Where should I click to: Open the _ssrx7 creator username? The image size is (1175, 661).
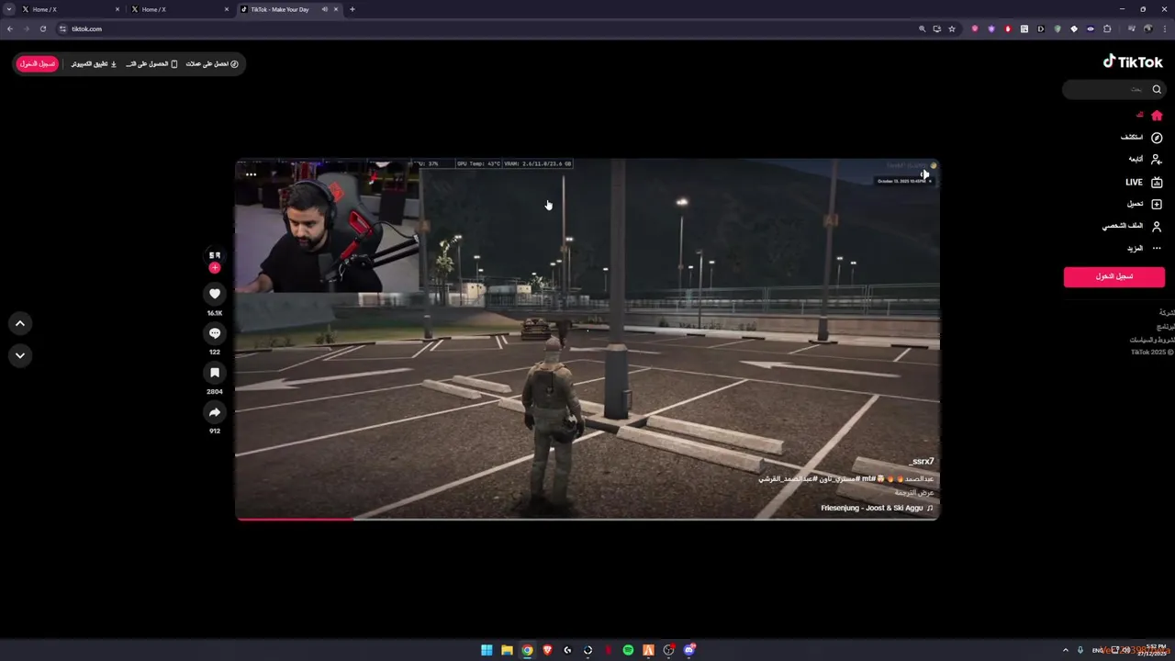pos(922,462)
